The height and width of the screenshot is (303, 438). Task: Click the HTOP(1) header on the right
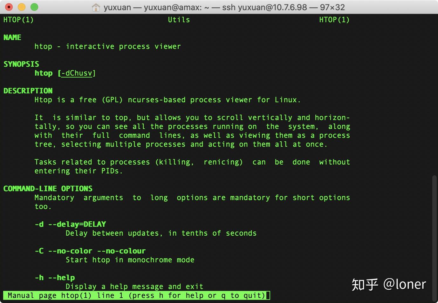[x=334, y=20]
